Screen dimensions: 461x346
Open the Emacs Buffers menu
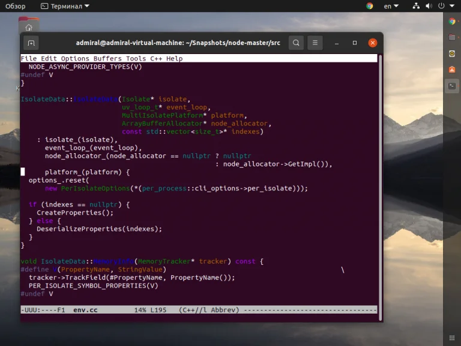[x=107, y=58]
